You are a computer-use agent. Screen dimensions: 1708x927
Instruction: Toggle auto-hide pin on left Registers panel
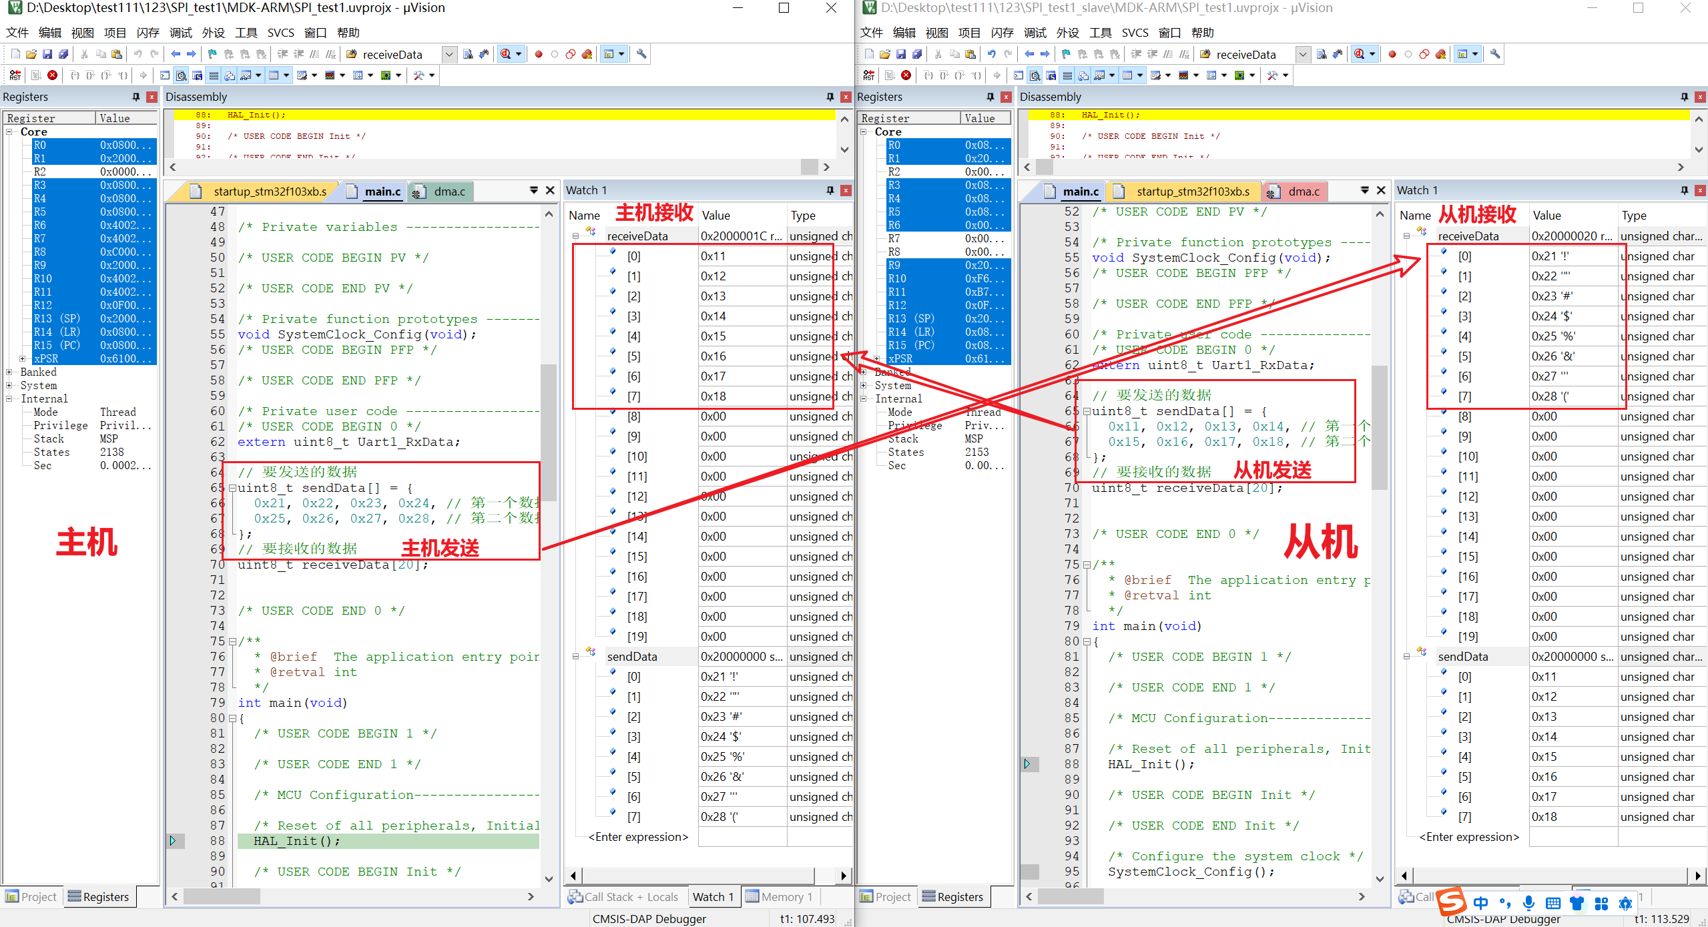pyautogui.click(x=136, y=97)
